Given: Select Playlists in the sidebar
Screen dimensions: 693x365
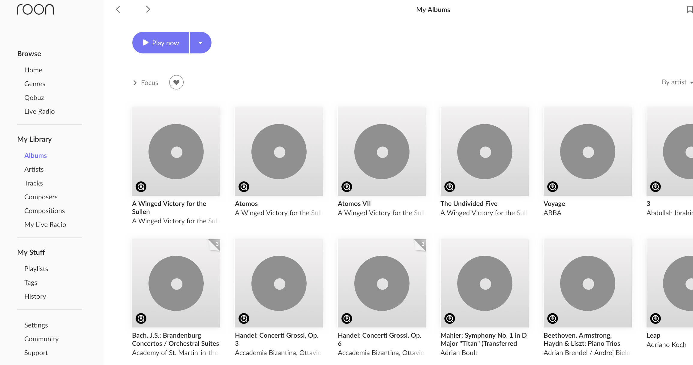Looking at the screenshot, I should 36,269.
